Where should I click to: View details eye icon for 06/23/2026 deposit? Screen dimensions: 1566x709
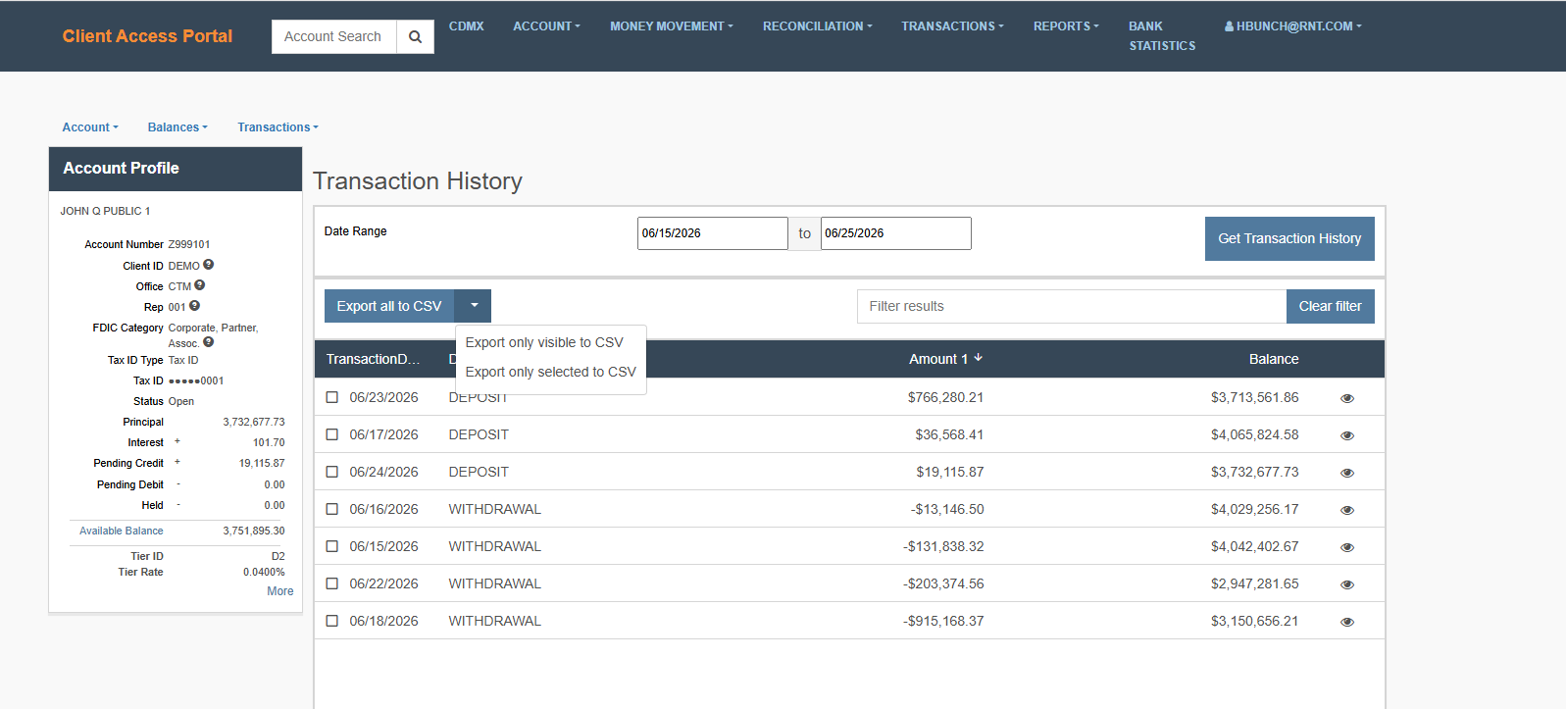(x=1347, y=398)
